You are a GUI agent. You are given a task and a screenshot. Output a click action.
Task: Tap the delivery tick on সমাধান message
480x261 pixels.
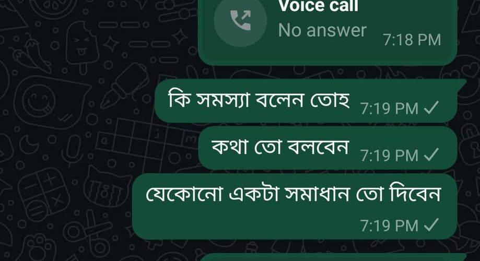pos(431,225)
